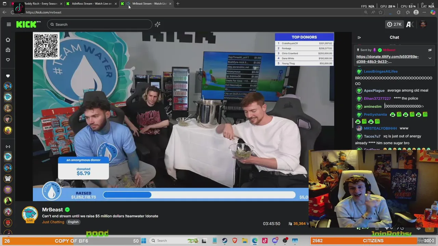Open Brave browser from the taskbar
This screenshot has width=438, height=246.
coord(235,241)
